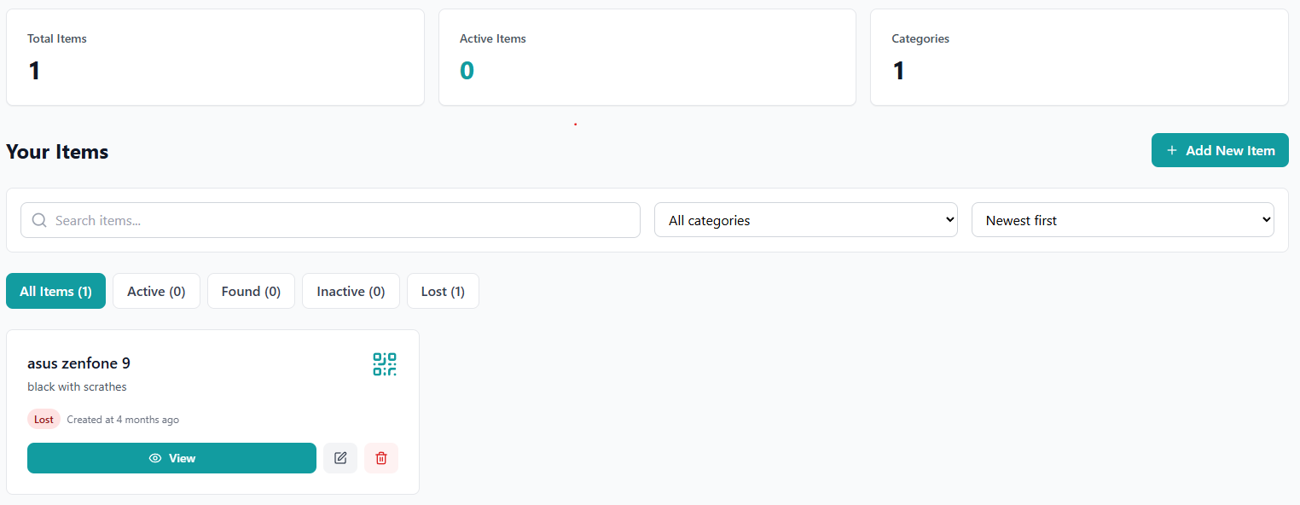This screenshot has width=1300, height=505.
Task: Select the All Items (1) filter
Action: click(x=55, y=291)
